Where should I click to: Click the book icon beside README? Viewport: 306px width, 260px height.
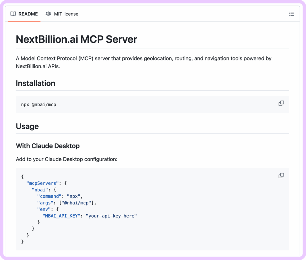pos(13,14)
